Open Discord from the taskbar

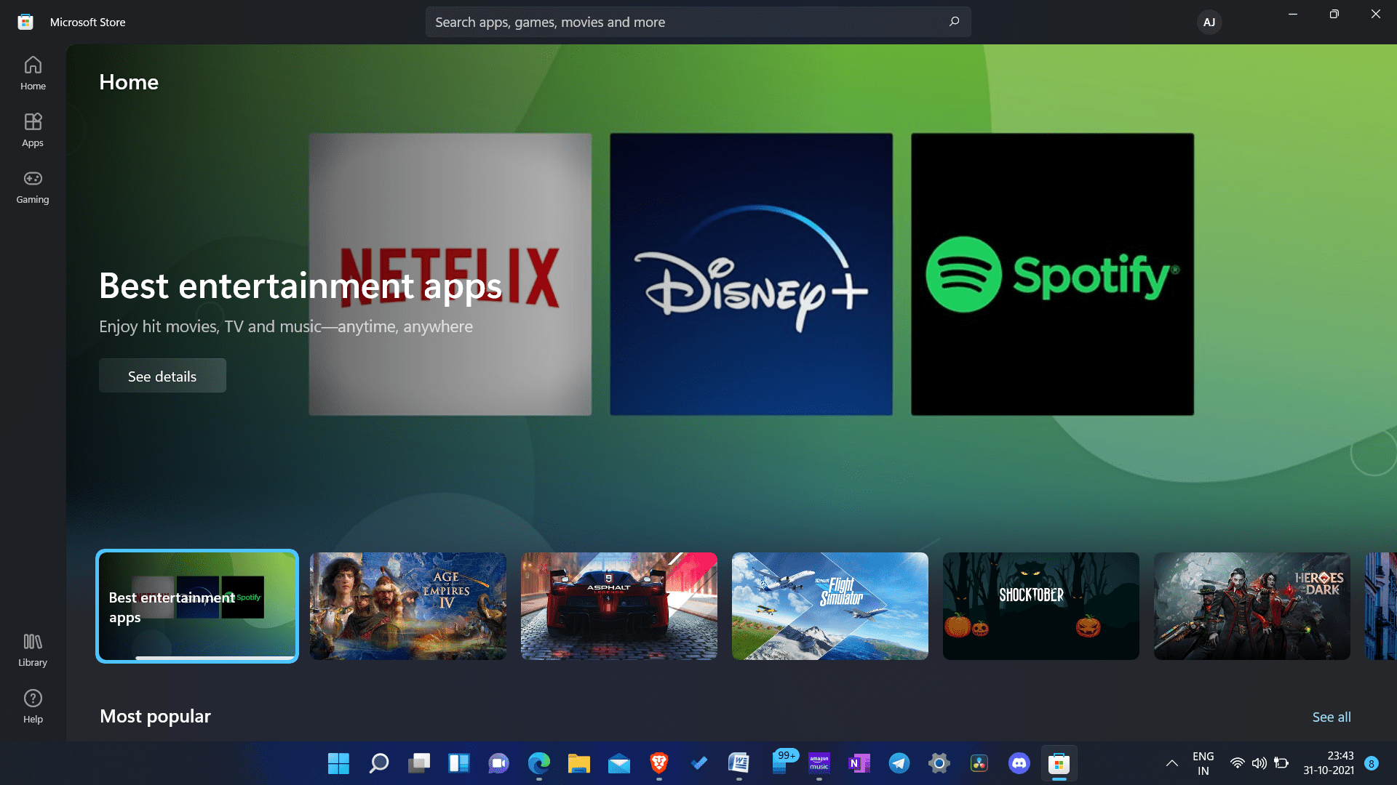pos(1019,763)
